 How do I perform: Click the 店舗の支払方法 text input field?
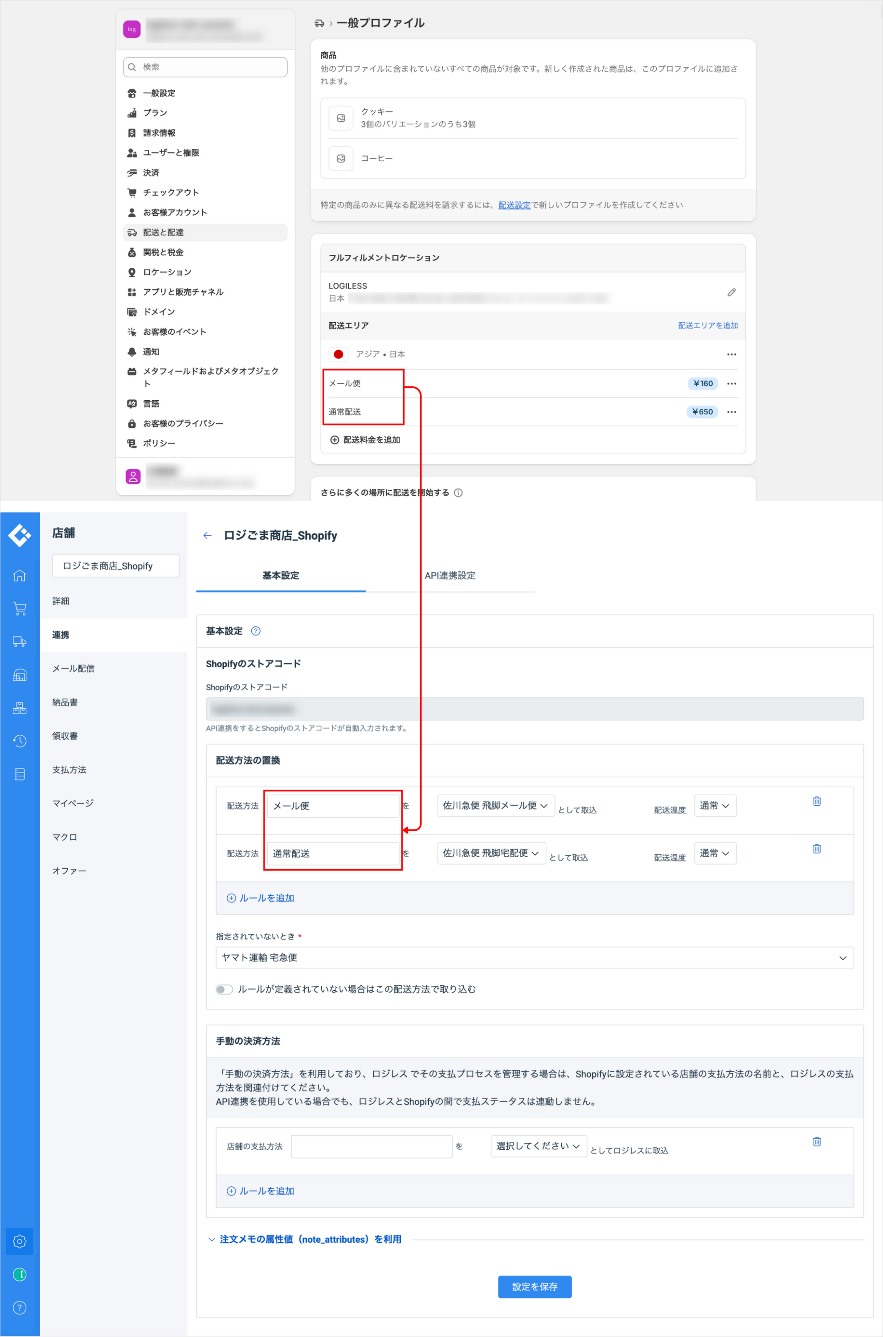[x=372, y=1146]
